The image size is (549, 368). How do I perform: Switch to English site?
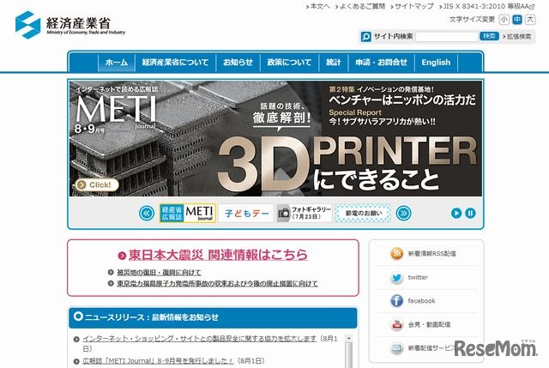pos(436,63)
